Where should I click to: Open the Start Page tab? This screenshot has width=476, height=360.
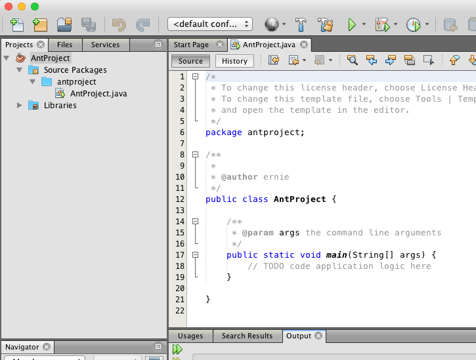[191, 45]
